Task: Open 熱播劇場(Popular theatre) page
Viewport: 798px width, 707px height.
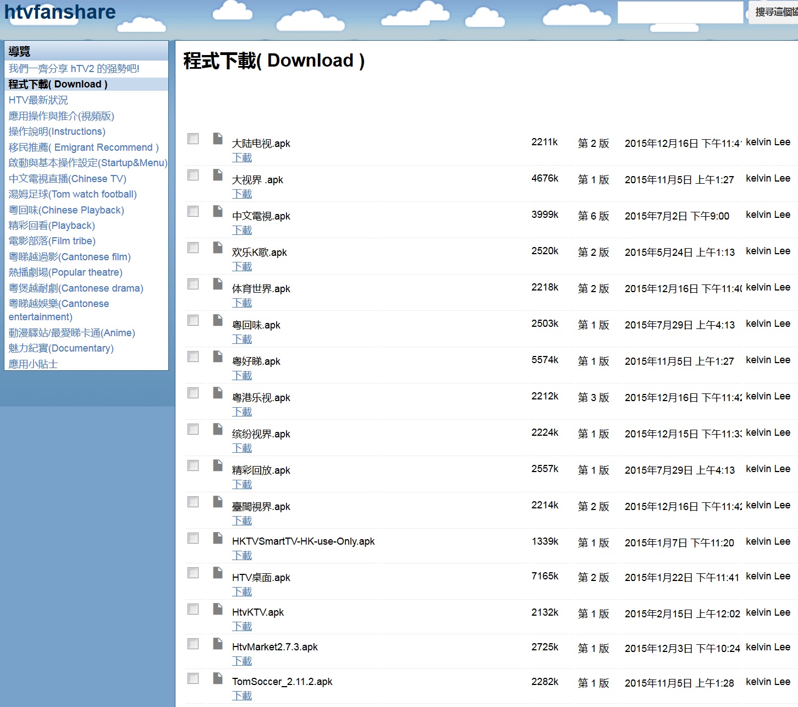Action: (x=65, y=272)
